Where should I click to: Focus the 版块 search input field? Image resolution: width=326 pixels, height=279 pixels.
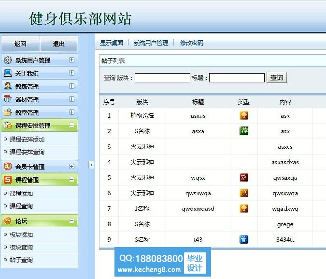(x=162, y=77)
